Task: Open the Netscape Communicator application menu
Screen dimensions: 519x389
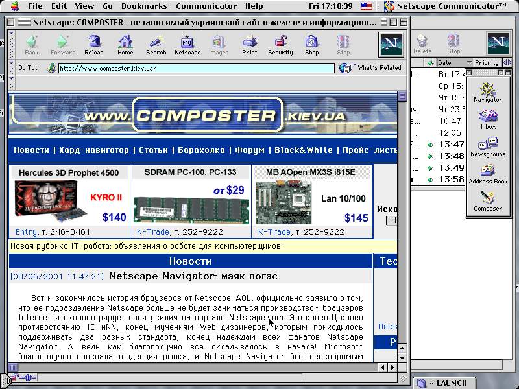Action: (x=446, y=6)
